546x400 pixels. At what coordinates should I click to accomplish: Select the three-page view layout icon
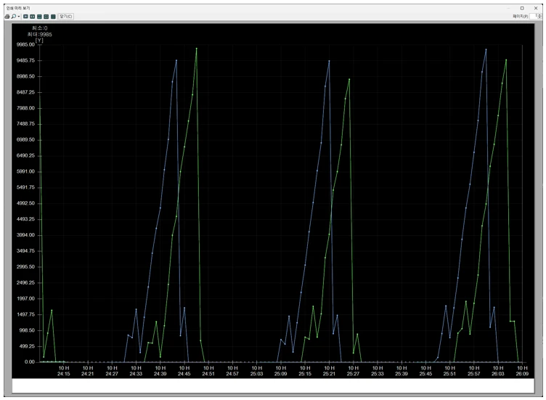point(39,17)
